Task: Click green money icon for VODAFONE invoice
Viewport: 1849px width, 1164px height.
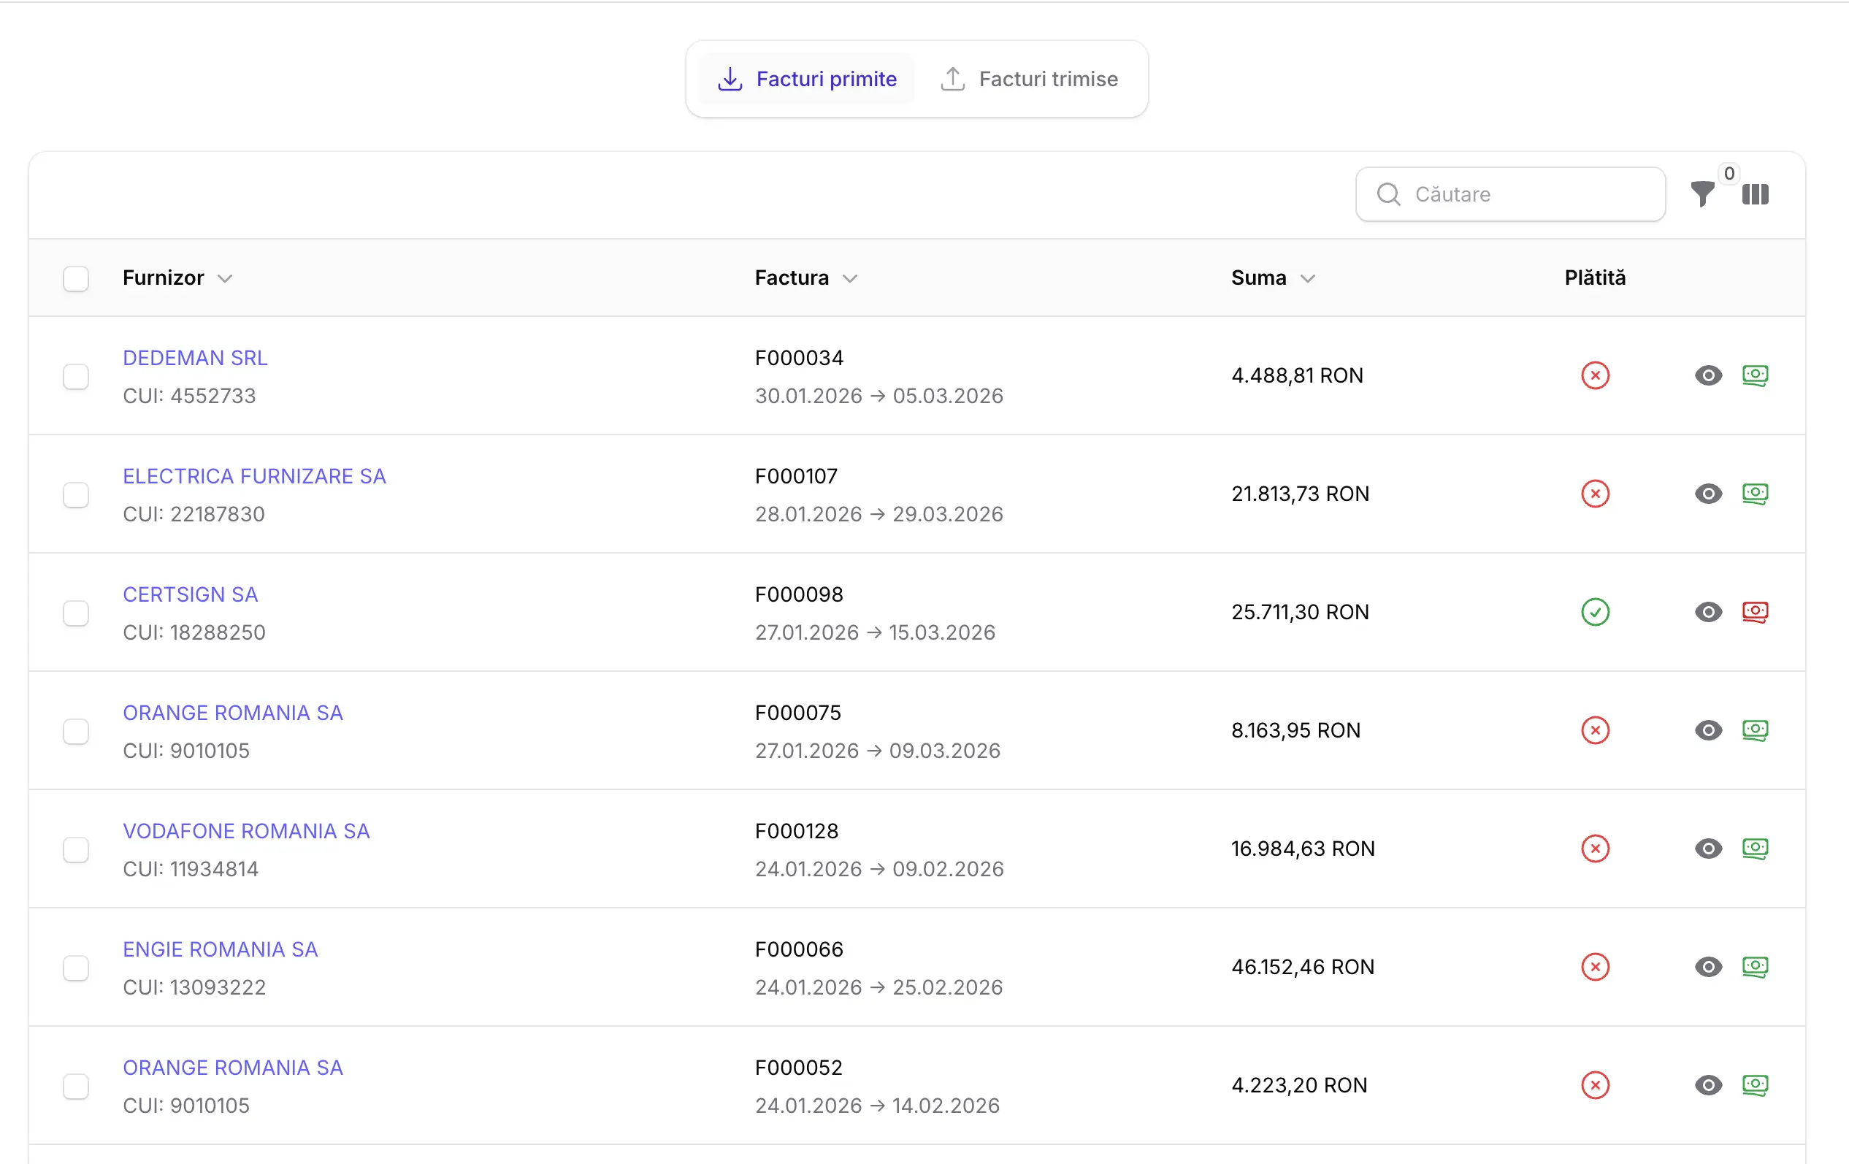Action: coord(1755,849)
